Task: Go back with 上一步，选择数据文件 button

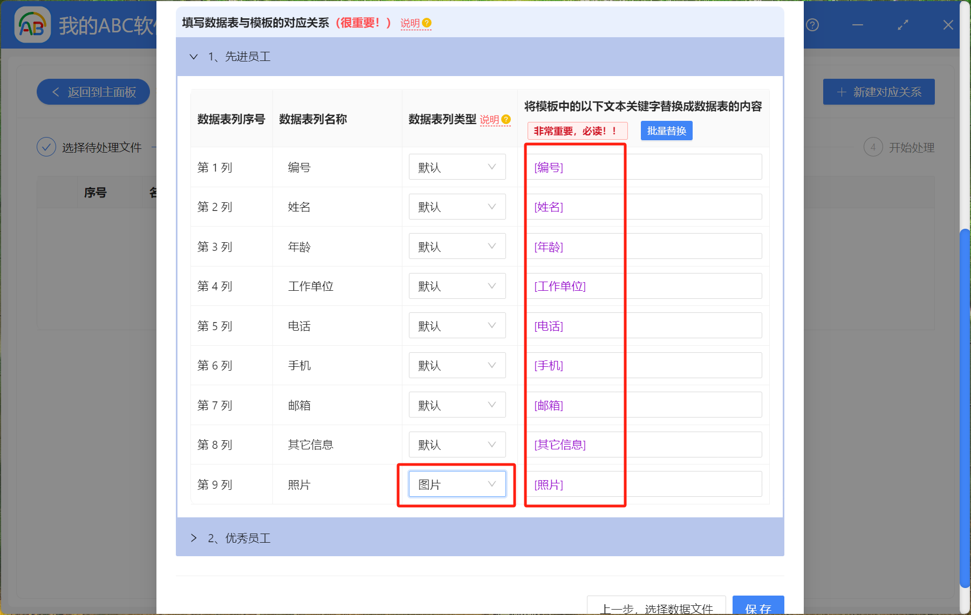Action: tap(656, 606)
